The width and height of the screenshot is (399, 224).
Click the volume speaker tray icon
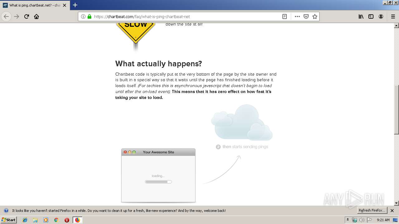point(362,220)
